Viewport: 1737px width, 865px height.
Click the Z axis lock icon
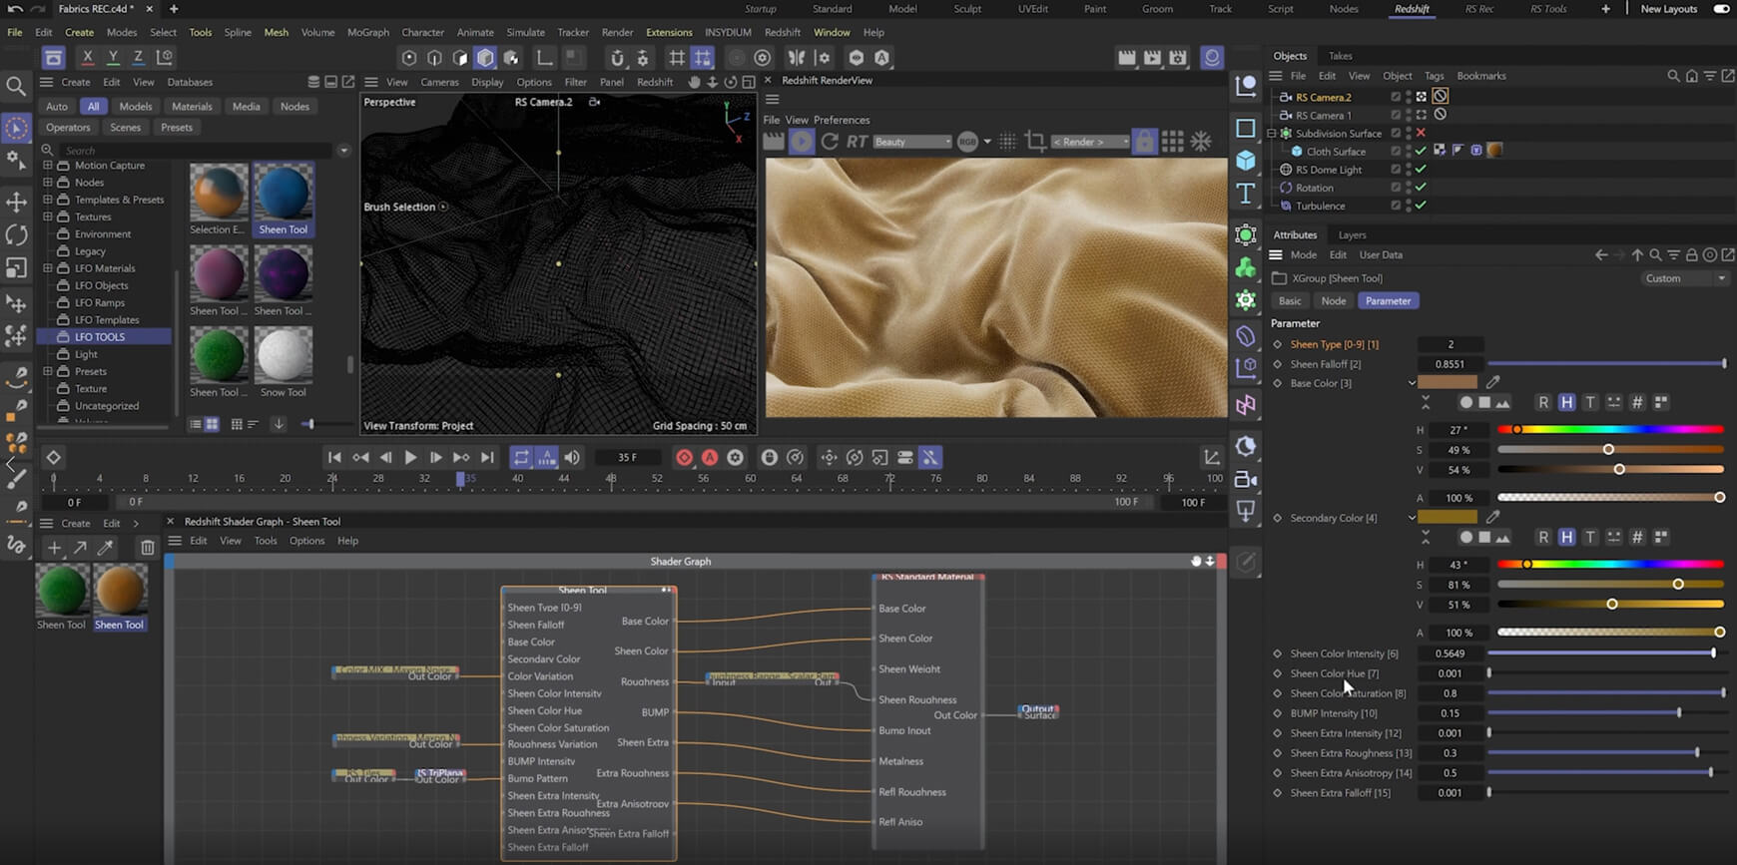coord(138,58)
